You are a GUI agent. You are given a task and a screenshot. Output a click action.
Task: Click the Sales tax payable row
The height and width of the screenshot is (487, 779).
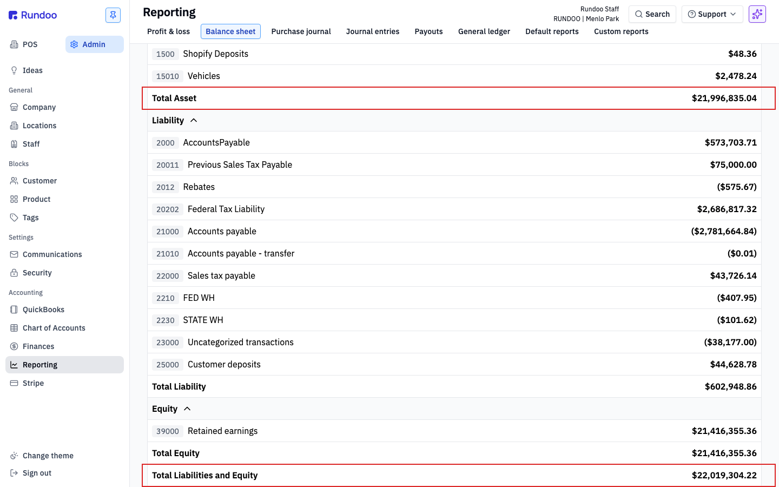coord(454,275)
